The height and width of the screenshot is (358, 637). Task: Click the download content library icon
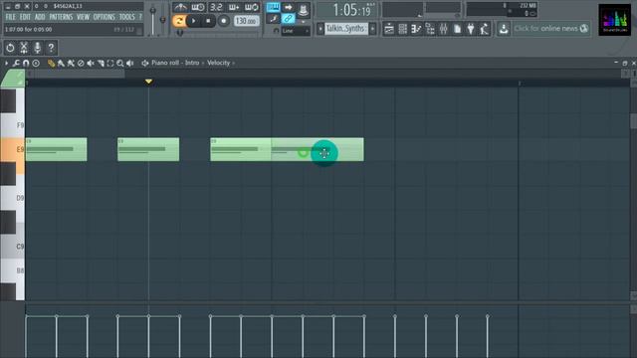(504, 29)
